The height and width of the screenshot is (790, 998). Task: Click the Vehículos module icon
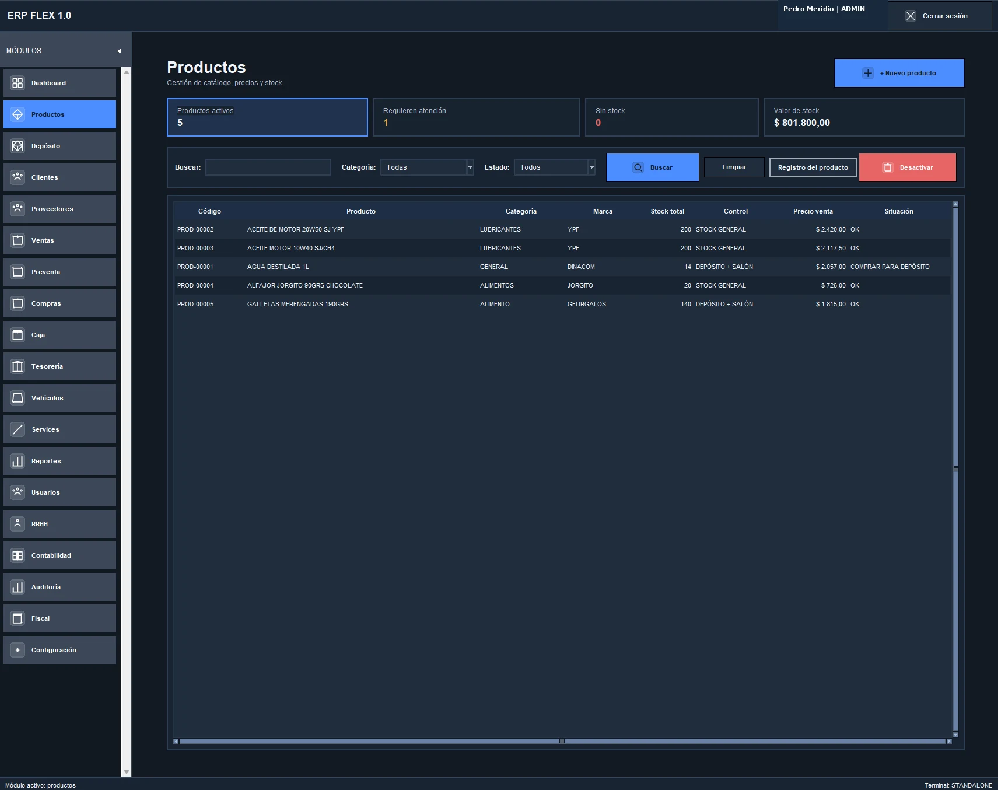click(17, 398)
